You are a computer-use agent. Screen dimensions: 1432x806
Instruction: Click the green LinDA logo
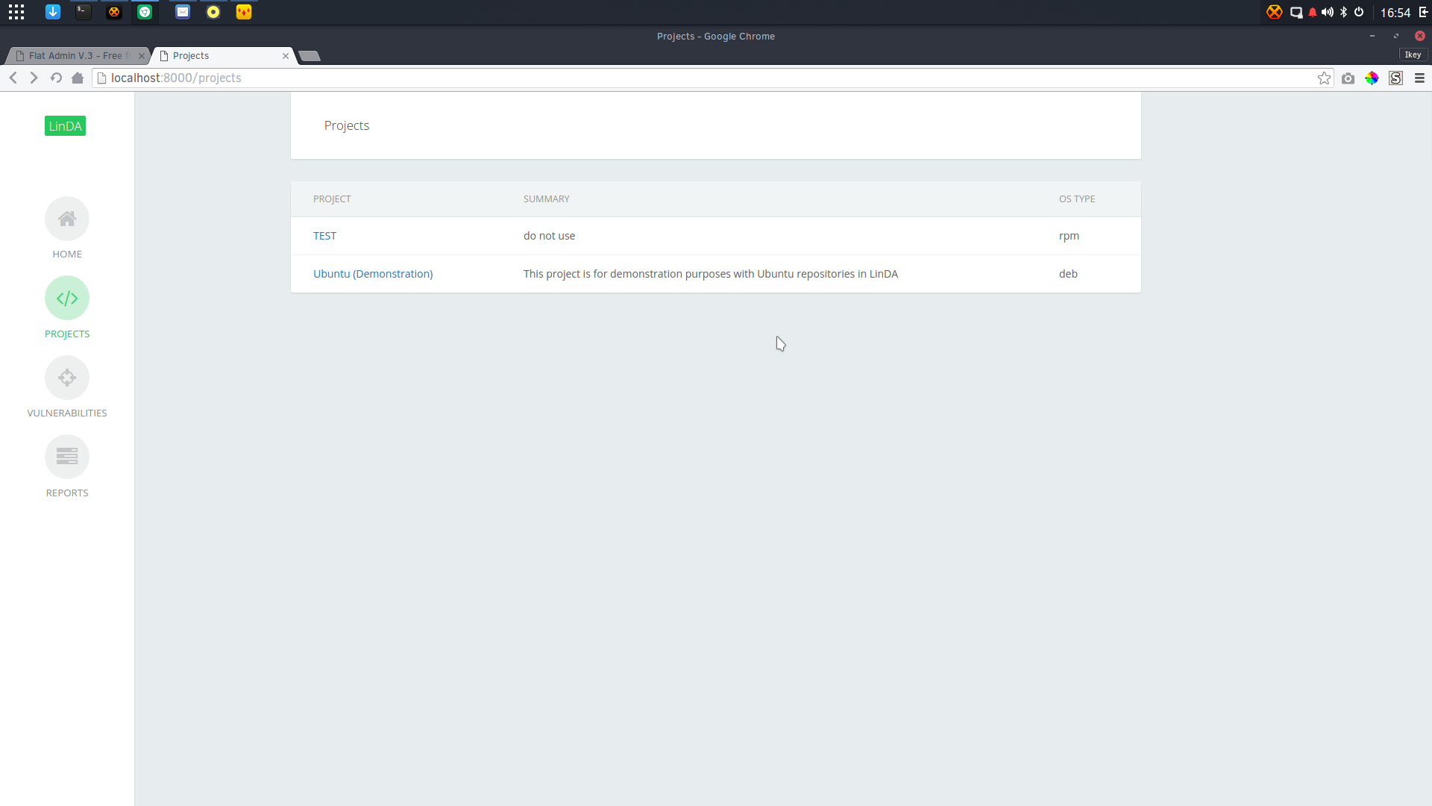click(65, 126)
